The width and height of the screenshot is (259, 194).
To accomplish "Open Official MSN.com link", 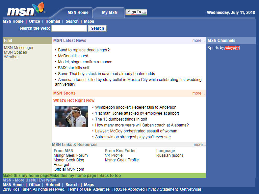I will 69,169.
